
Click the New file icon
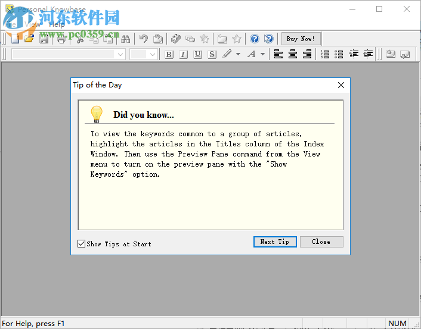pos(15,39)
